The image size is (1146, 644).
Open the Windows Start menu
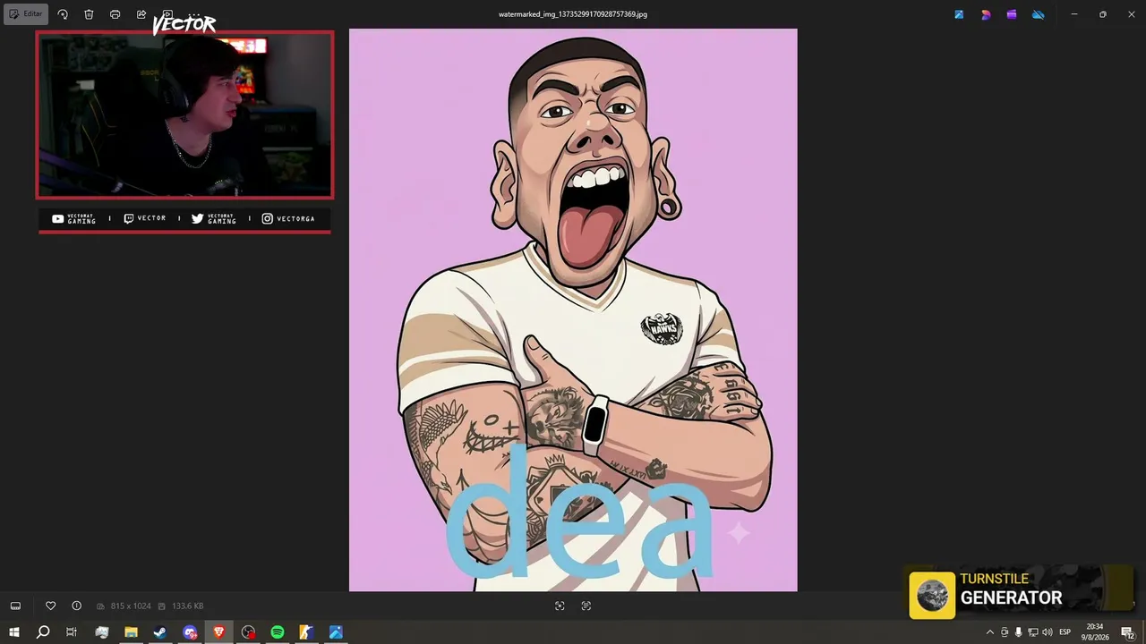14,632
